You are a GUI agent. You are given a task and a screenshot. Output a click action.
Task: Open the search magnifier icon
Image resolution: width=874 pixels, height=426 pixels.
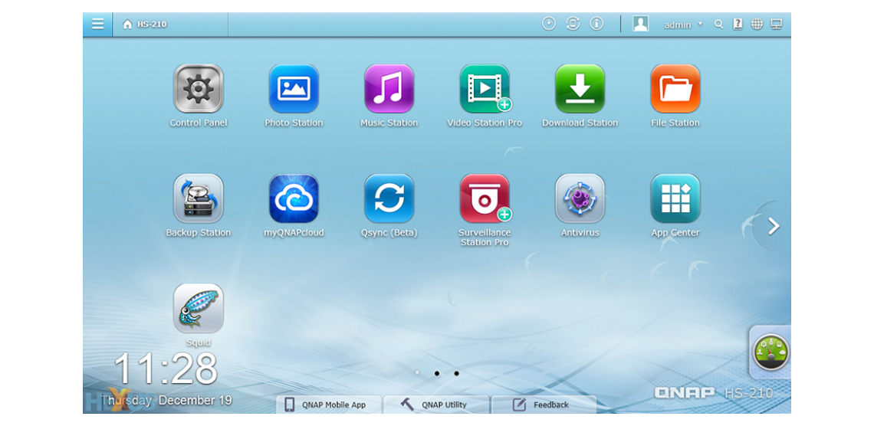719,25
